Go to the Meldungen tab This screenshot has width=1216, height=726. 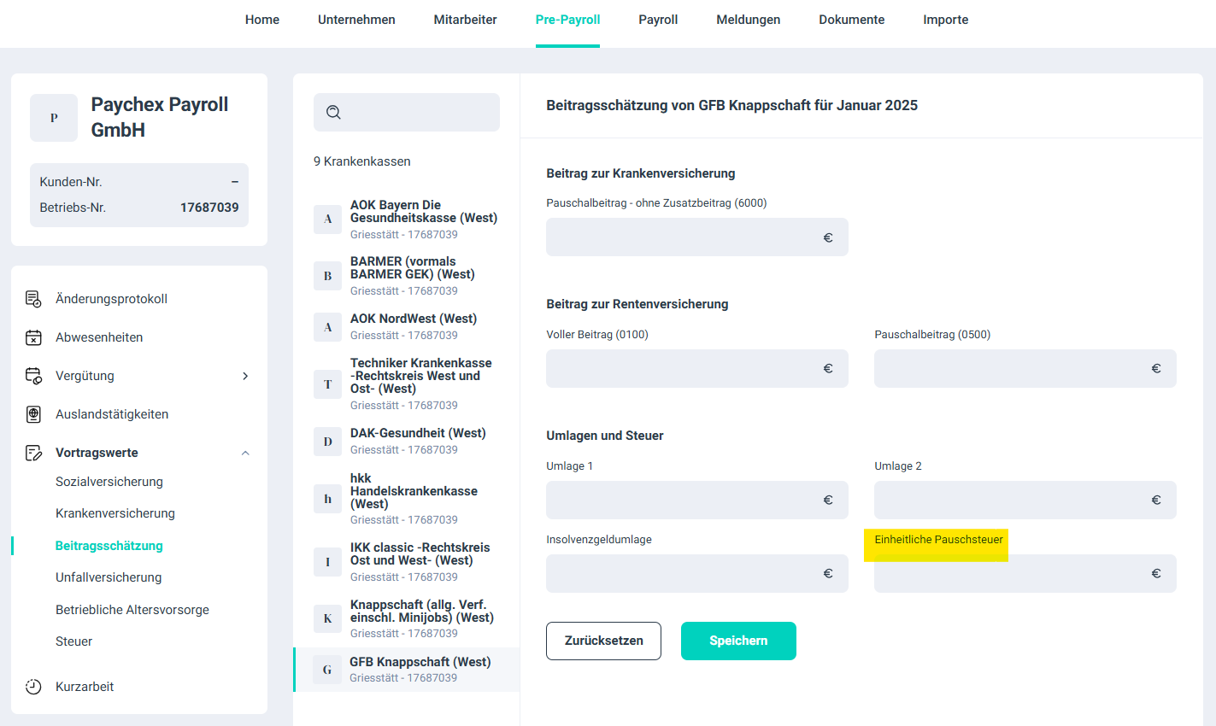[748, 20]
